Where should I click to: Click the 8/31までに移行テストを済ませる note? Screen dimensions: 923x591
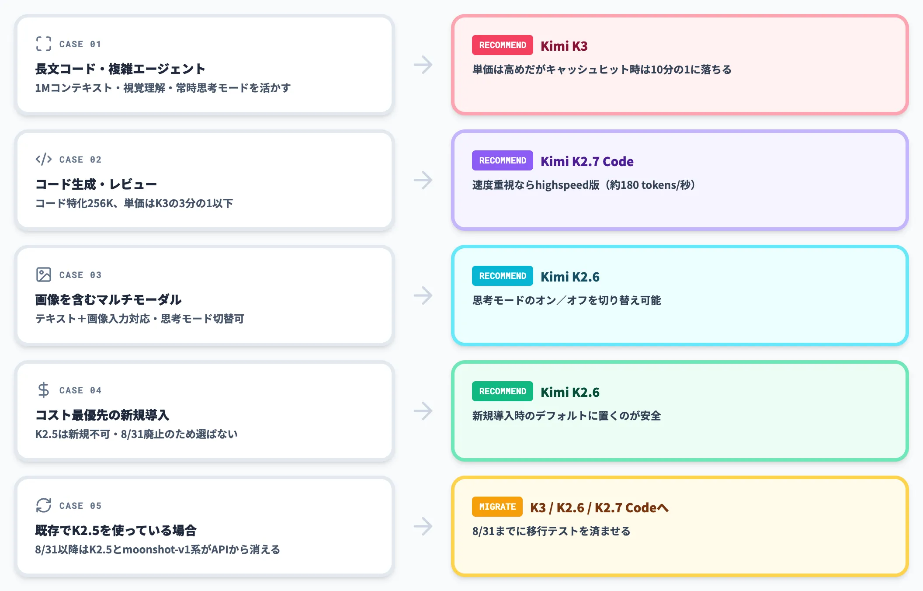pyautogui.click(x=551, y=531)
